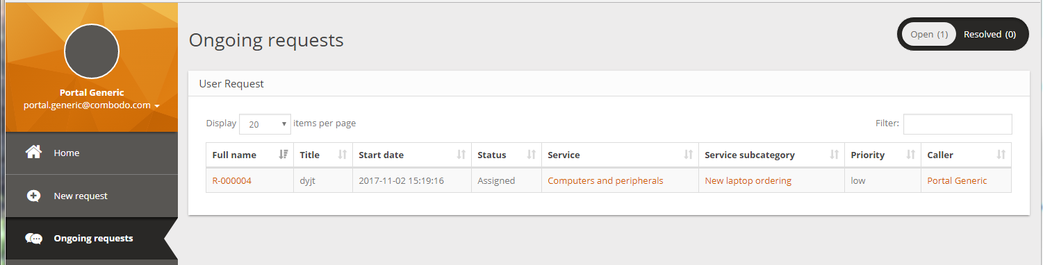The width and height of the screenshot is (1043, 265).
Task: Click the Ongoing requests chat bubbles icon
Action: point(33,238)
